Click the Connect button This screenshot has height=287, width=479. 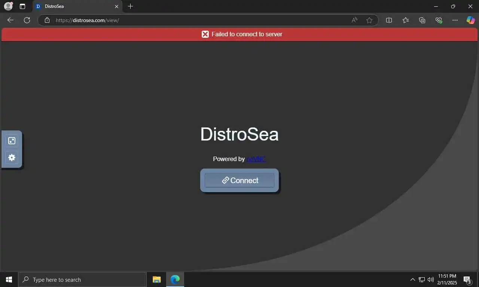239,180
